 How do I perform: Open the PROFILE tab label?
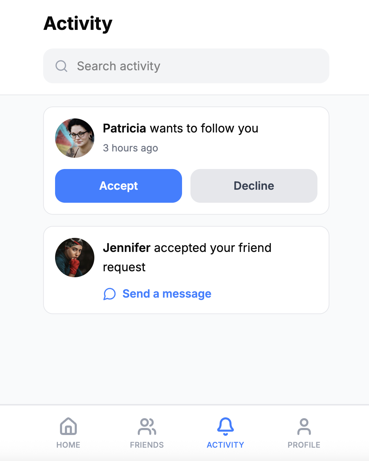pos(304,445)
